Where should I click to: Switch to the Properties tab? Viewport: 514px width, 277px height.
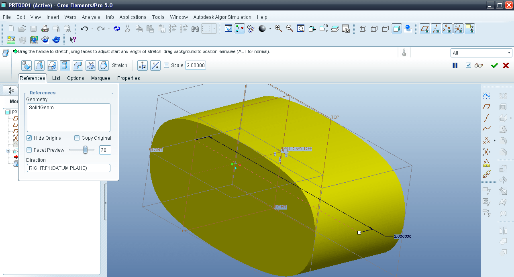[x=128, y=78]
